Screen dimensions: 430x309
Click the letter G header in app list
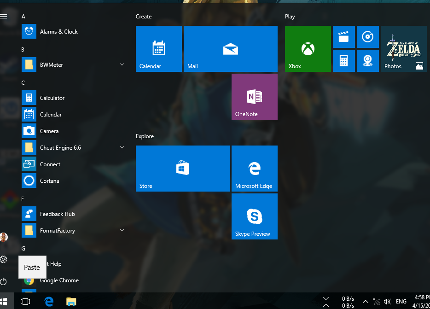coord(23,248)
